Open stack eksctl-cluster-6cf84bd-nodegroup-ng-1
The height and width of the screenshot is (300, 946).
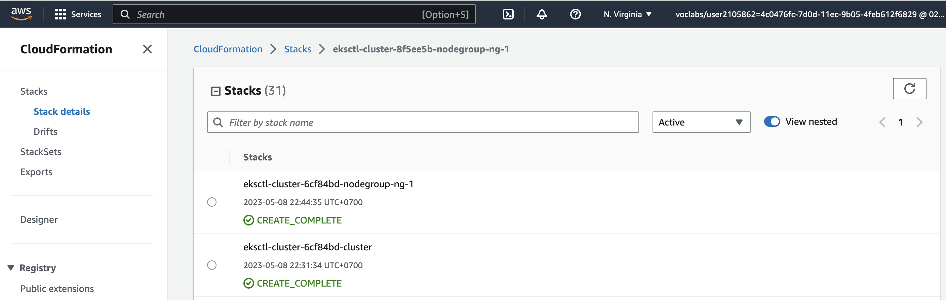click(328, 184)
